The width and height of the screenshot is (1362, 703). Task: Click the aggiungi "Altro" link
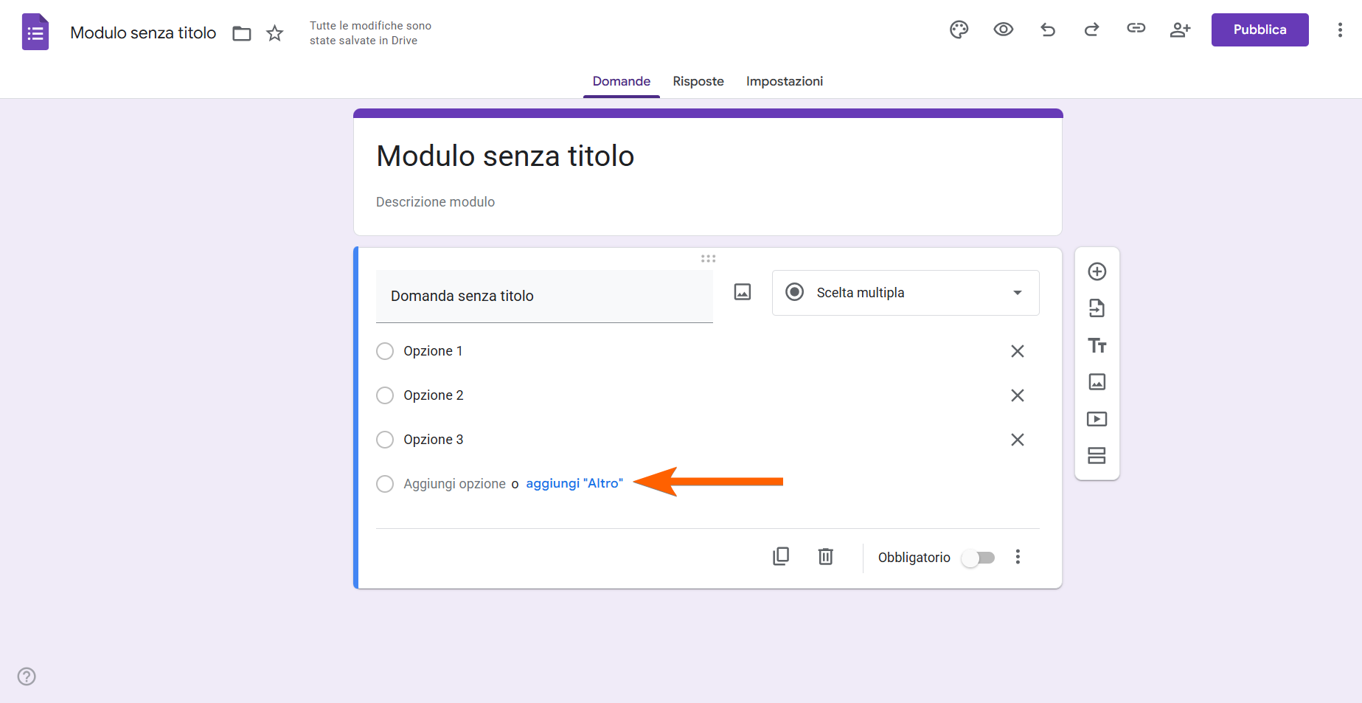(574, 484)
